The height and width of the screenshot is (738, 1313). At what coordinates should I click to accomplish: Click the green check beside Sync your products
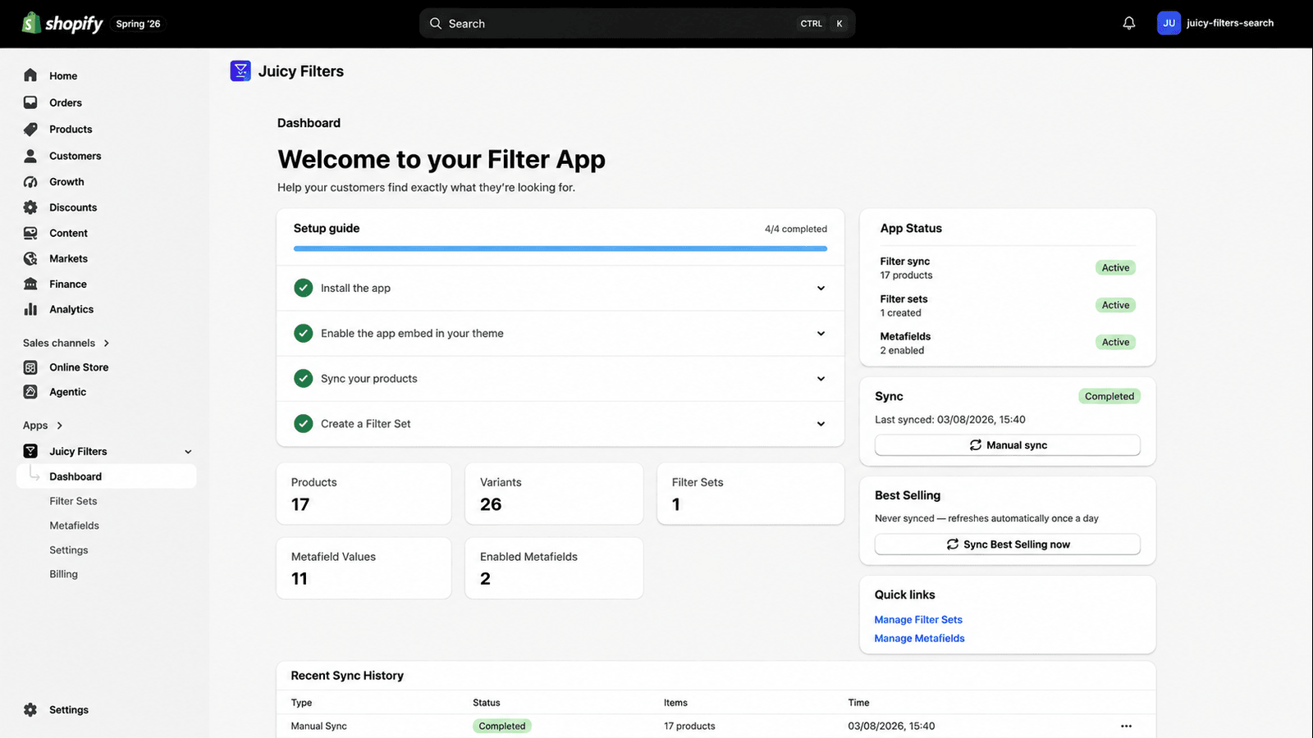pyautogui.click(x=304, y=378)
